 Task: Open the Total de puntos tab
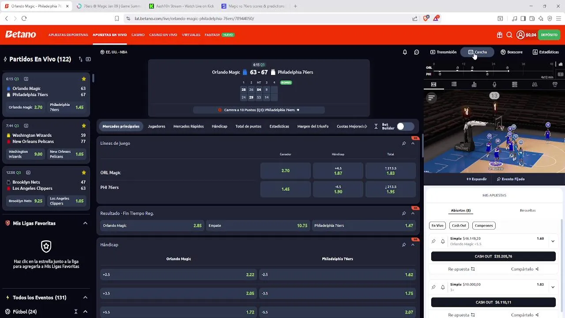click(248, 126)
